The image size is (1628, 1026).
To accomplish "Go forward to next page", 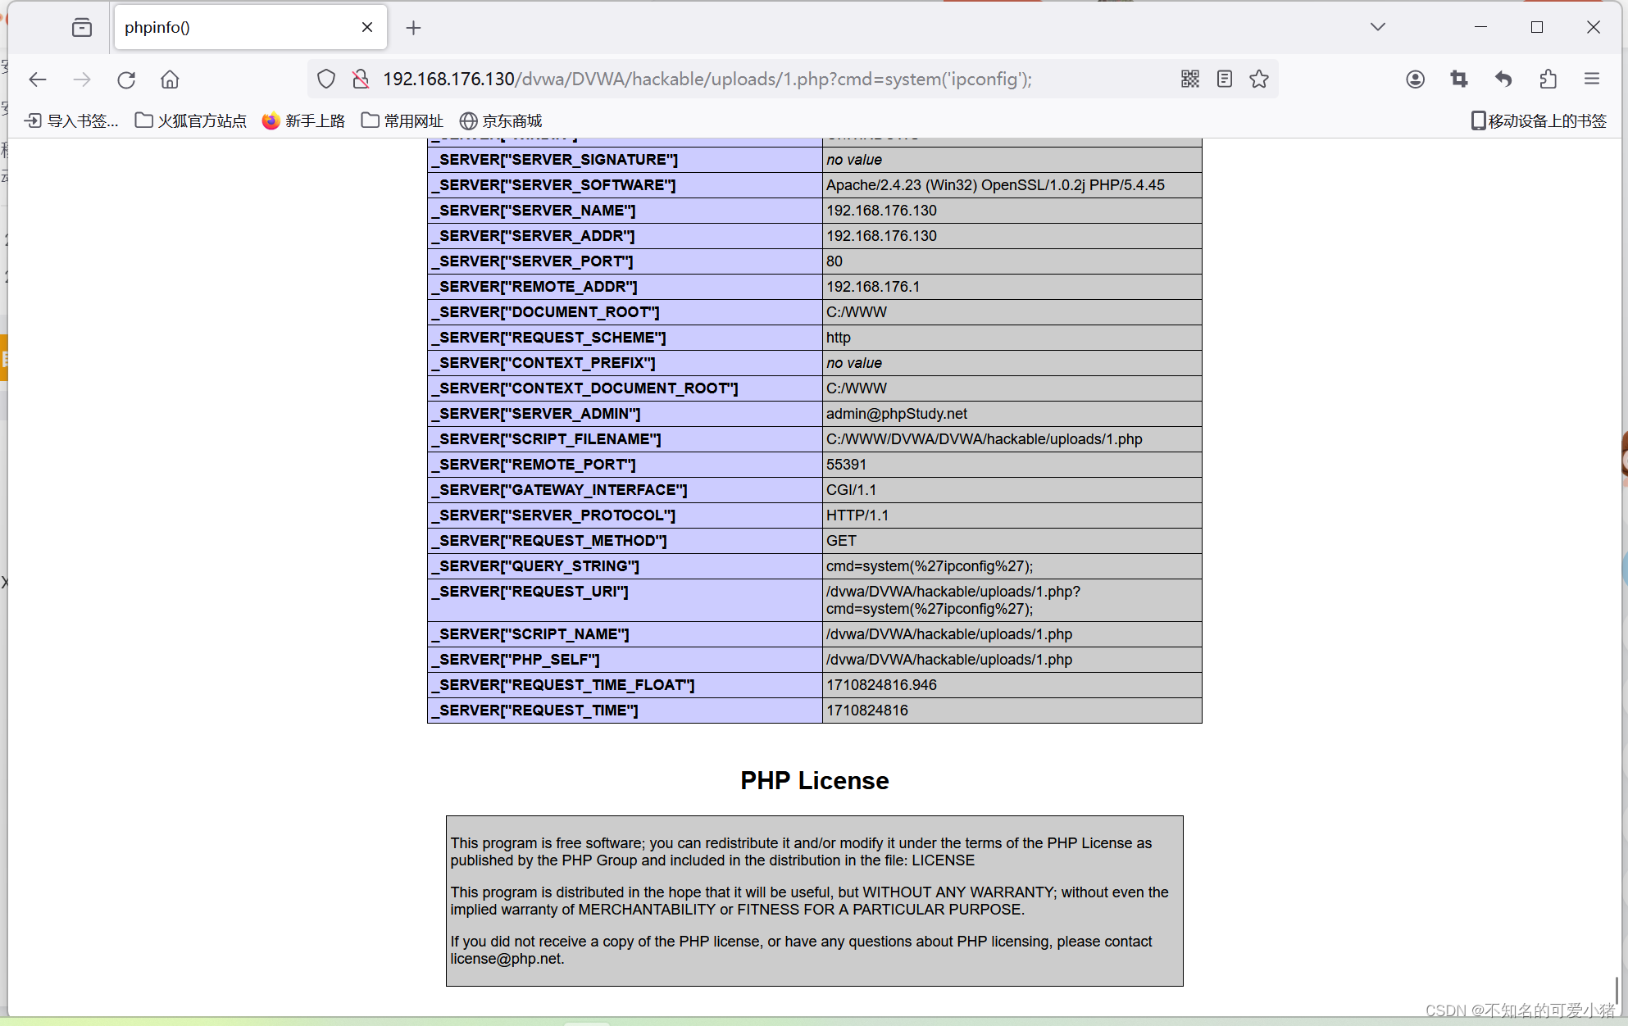I will coord(82,79).
